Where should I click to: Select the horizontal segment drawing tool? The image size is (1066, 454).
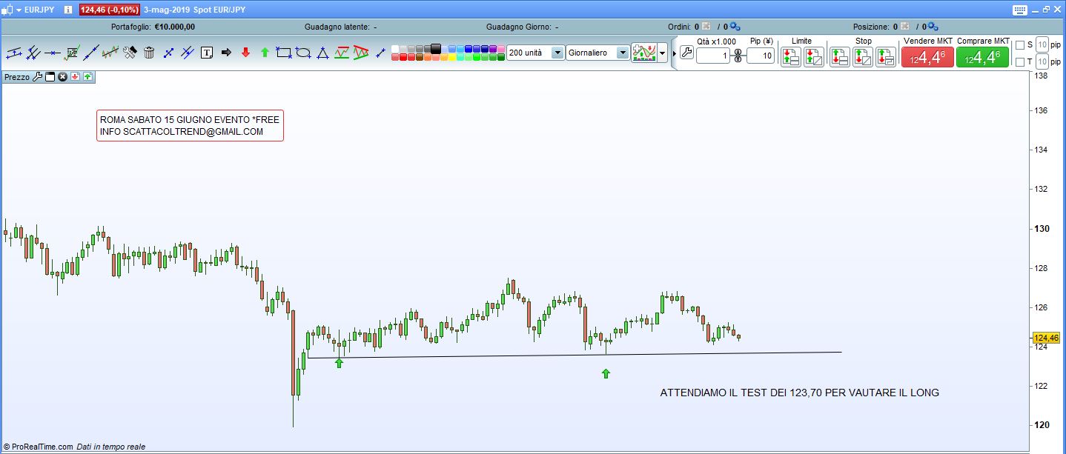(x=14, y=53)
